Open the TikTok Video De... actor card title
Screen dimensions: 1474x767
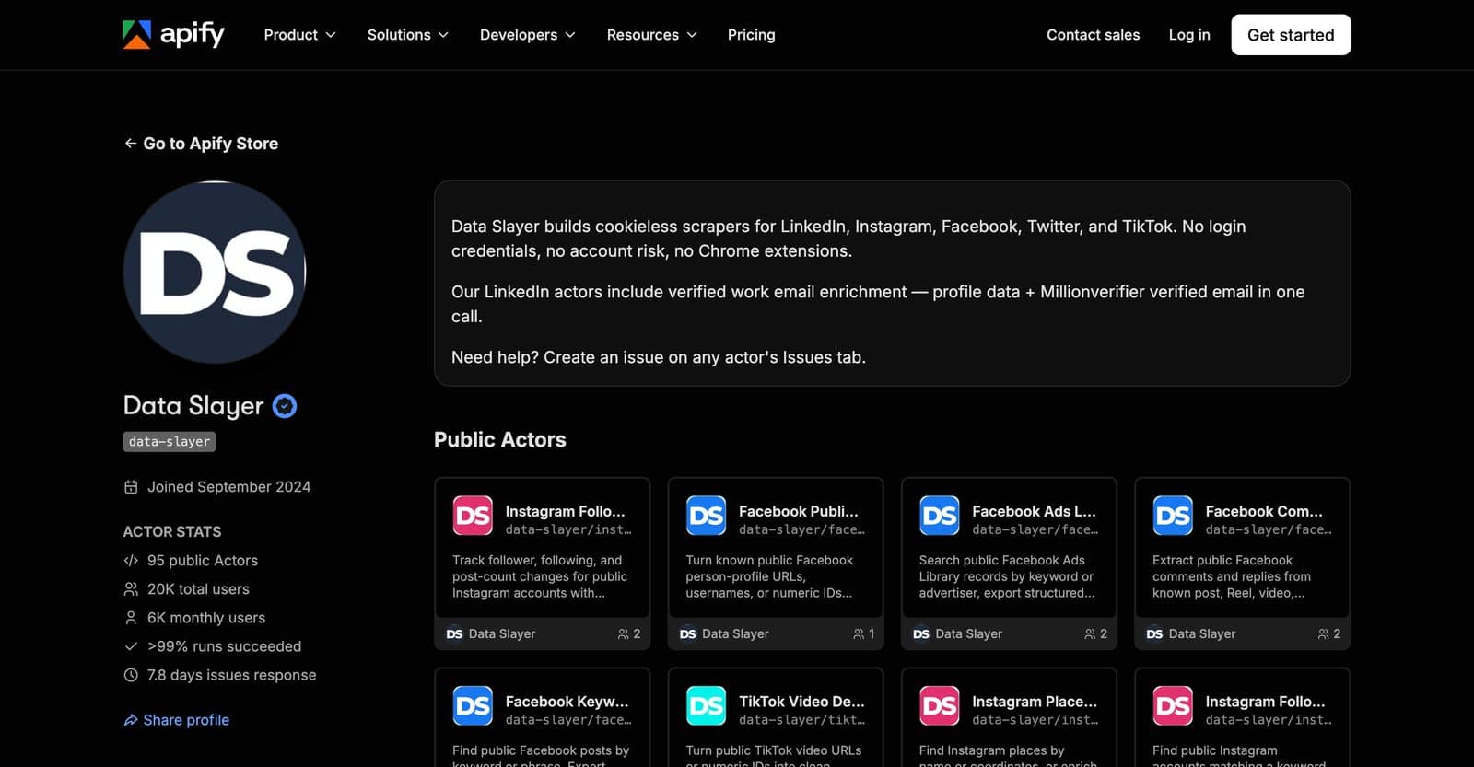pyautogui.click(x=801, y=702)
